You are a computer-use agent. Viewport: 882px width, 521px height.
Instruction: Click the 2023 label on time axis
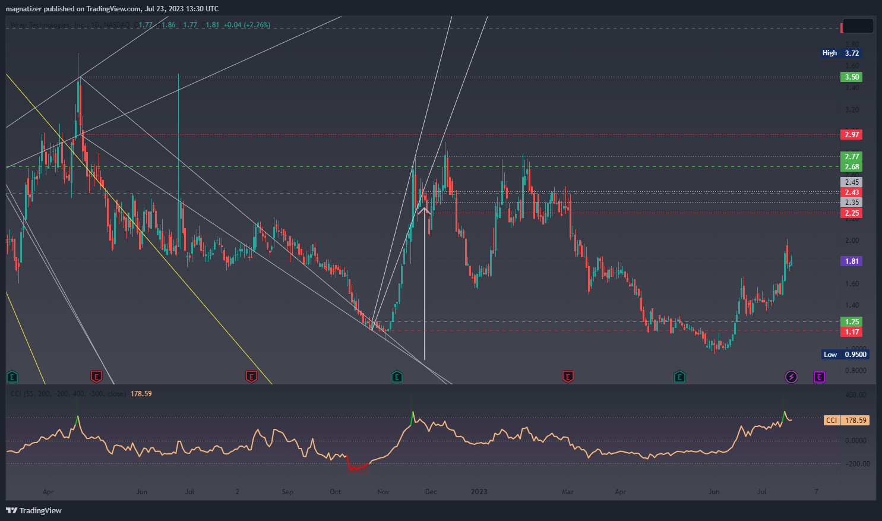pos(479,492)
